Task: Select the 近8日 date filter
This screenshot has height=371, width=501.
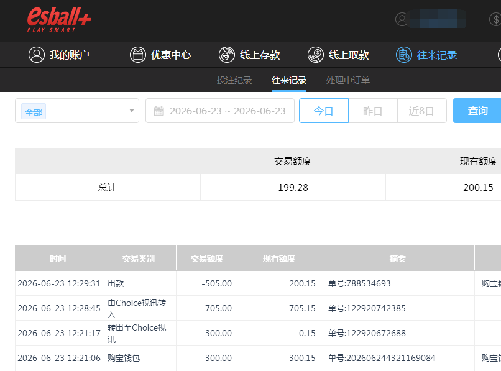Action: [422, 111]
